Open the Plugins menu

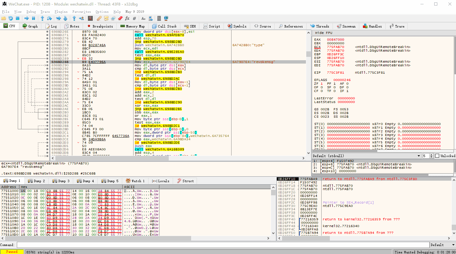(61, 12)
